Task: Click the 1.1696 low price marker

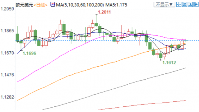Action: (29, 53)
